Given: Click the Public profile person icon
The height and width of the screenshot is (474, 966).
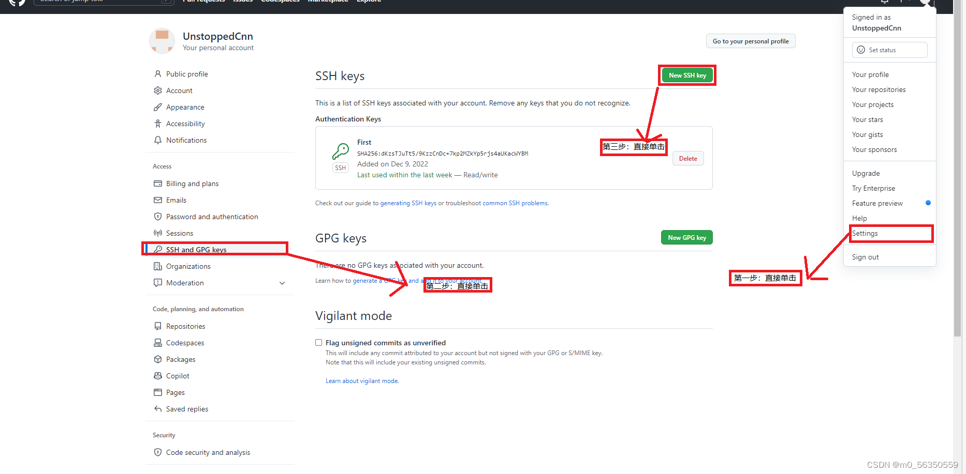Looking at the screenshot, I should [158, 74].
